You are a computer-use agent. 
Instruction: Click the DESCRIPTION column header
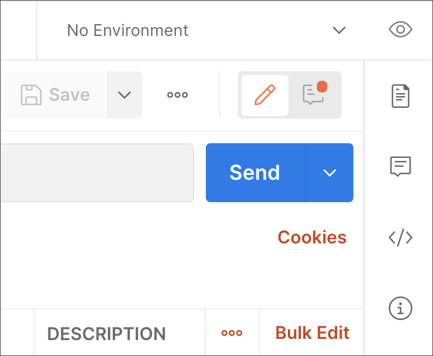point(107,334)
